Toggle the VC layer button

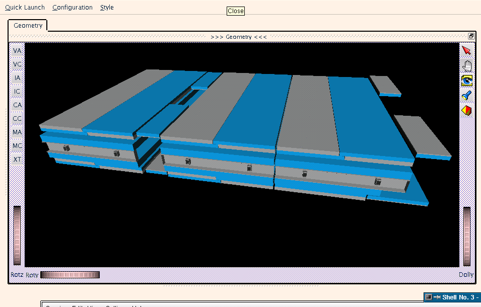tap(18, 64)
